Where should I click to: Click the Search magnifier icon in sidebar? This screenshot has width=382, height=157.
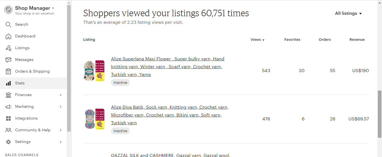coord(8,25)
